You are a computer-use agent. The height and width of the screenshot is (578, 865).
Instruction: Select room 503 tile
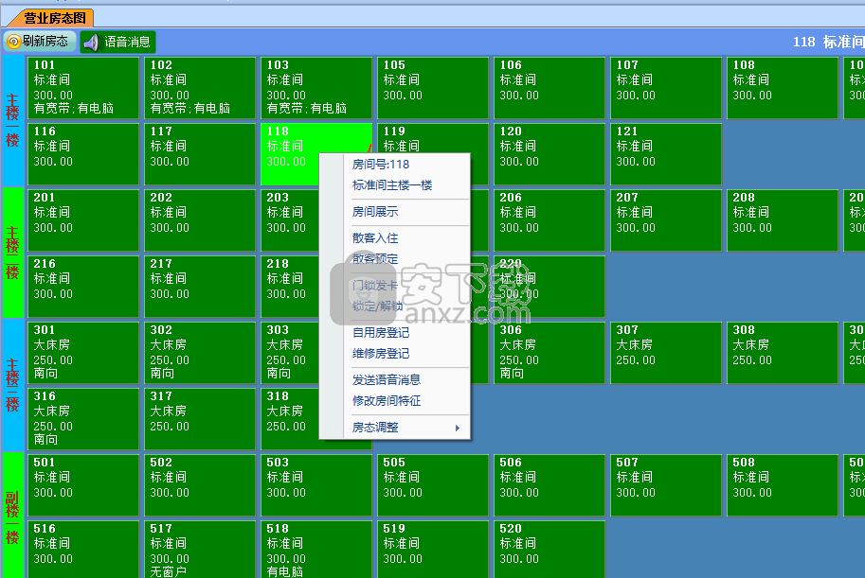pyautogui.click(x=316, y=485)
